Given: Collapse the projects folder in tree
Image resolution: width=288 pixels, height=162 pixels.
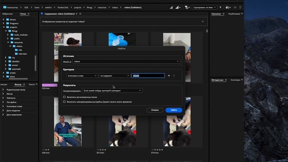Looking at the screenshot, I should (x=4, y=27).
